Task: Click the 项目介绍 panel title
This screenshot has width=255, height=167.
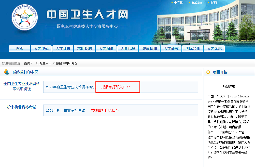Action: pyautogui.click(x=220, y=72)
